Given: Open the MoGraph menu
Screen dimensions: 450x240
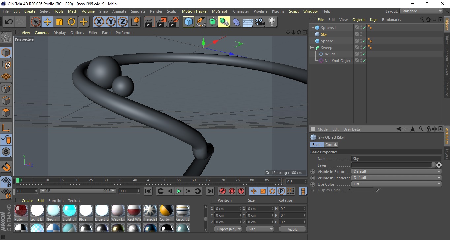Looking at the screenshot, I should (x=220, y=11).
